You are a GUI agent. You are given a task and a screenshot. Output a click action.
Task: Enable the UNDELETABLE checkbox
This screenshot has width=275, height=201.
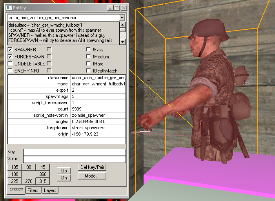(x=10, y=63)
